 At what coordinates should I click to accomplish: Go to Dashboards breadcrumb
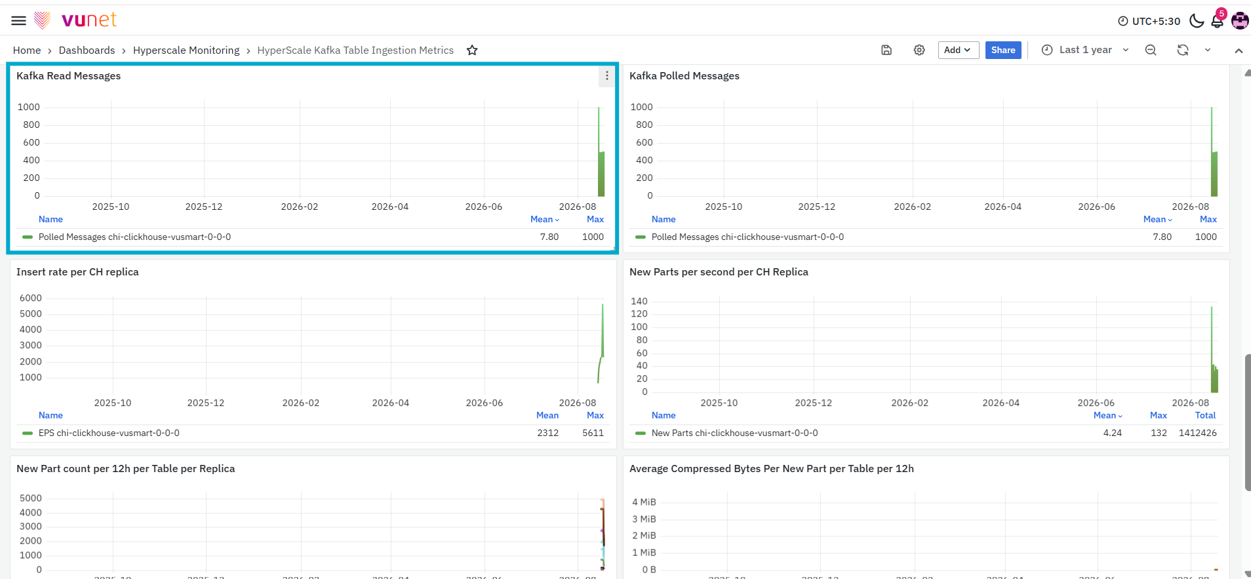pos(87,50)
